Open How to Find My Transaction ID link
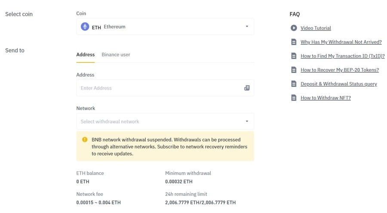The height and width of the screenshot is (213, 387). coord(343,56)
